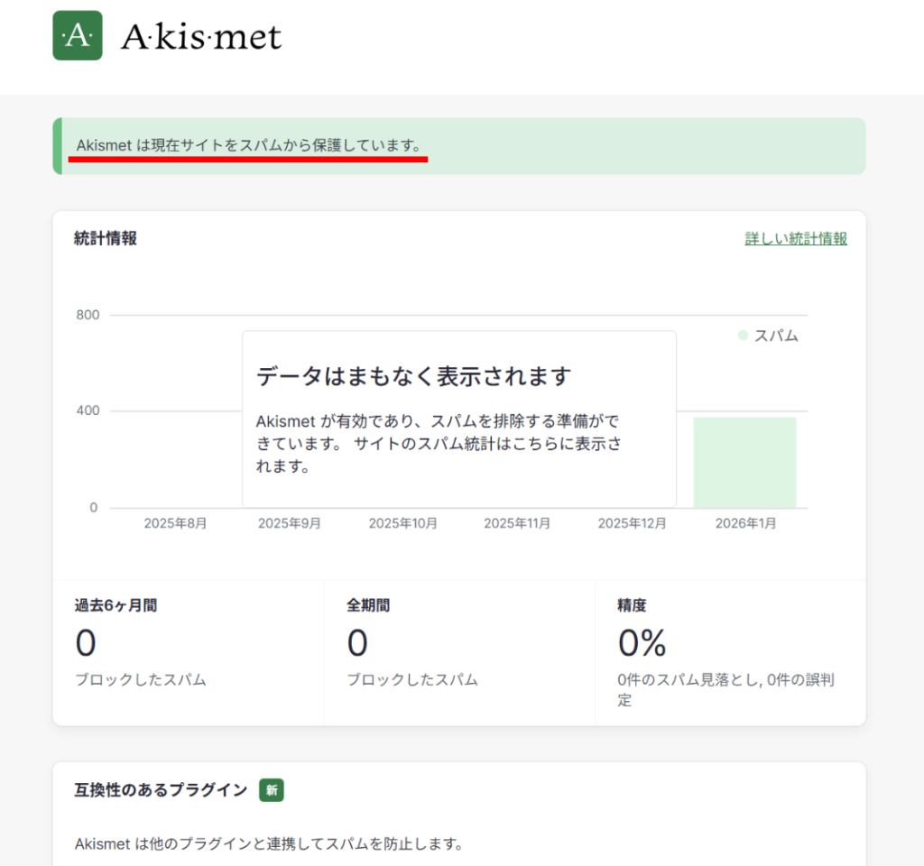Click the Akismet plugin description text

268,844
